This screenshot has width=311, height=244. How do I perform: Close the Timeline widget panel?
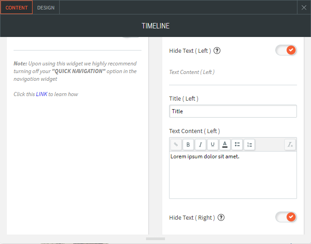pyautogui.click(x=304, y=8)
